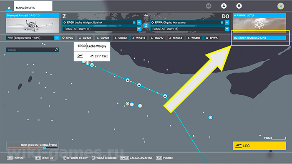This screenshot has height=164, width=292.
Task: Select the WA616 waypoint in route bar
Action: 138,38
